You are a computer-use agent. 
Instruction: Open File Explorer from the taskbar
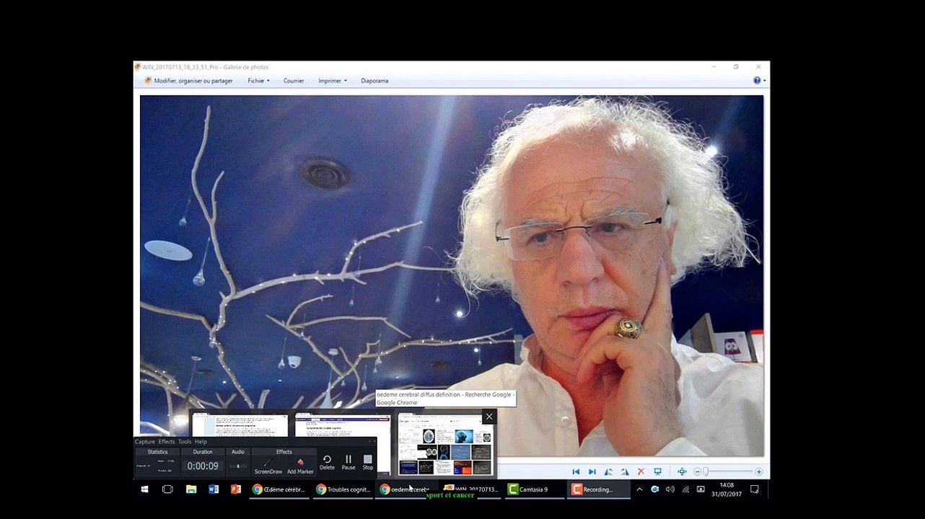pyautogui.click(x=191, y=489)
